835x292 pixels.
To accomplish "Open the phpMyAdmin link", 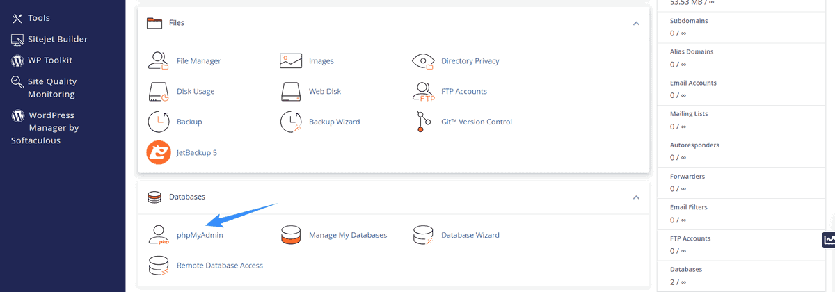I will point(200,236).
